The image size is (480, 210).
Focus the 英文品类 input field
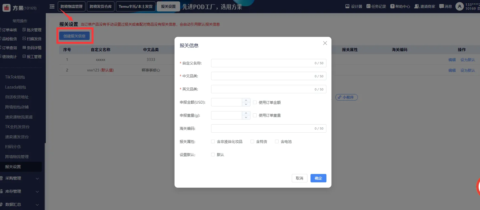[x=269, y=89]
